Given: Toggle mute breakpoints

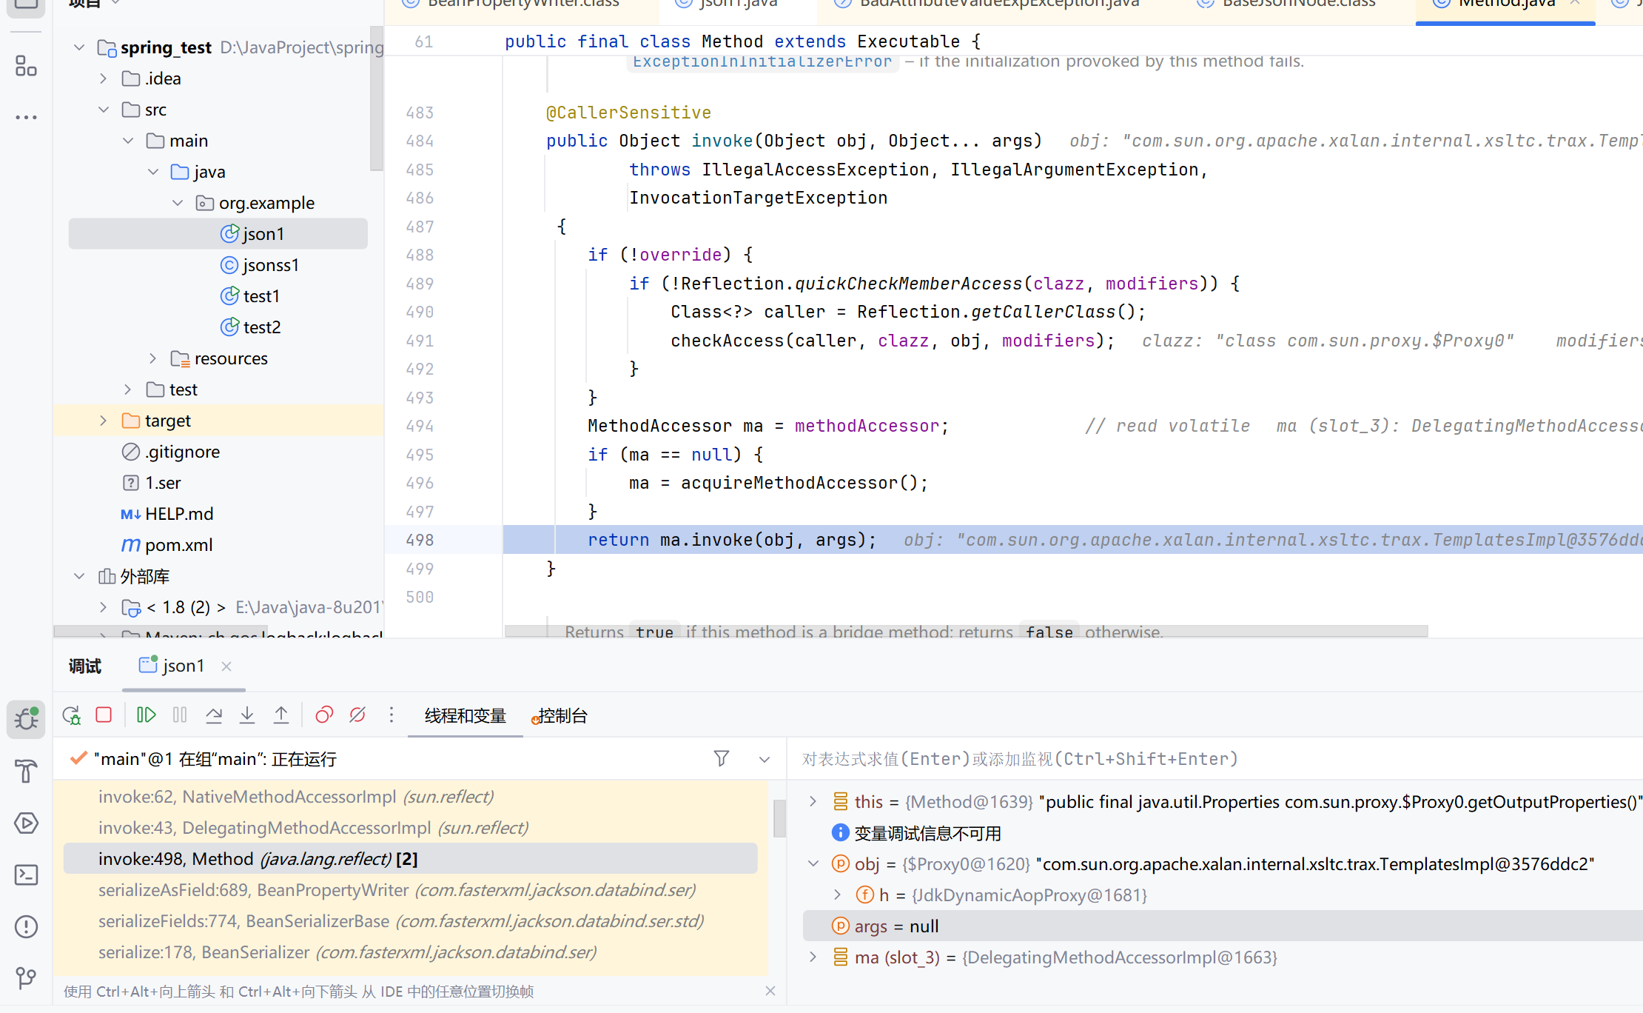Looking at the screenshot, I should 357,715.
